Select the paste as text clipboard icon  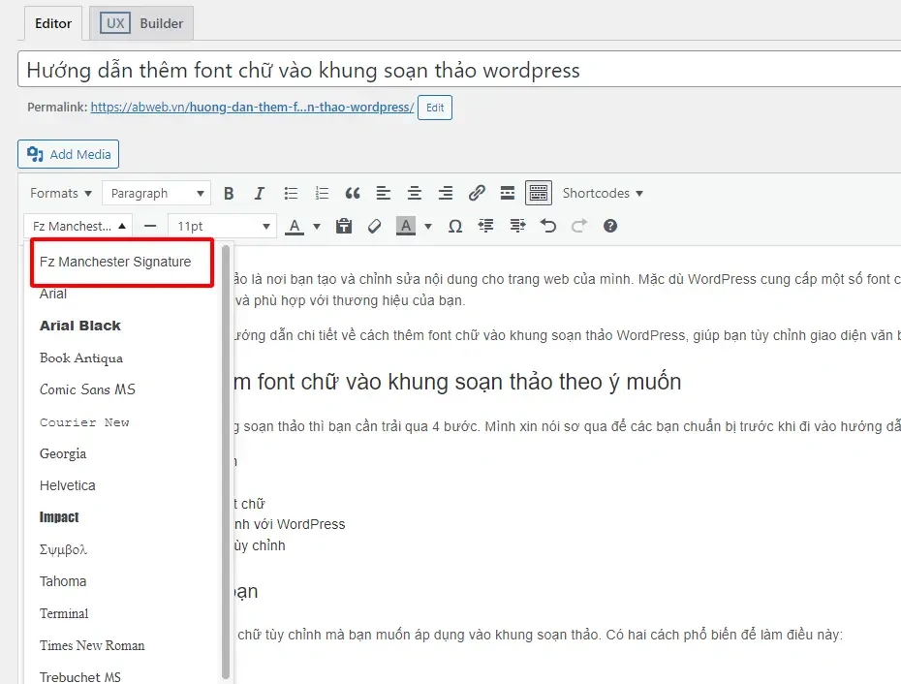pyautogui.click(x=343, y=226)
